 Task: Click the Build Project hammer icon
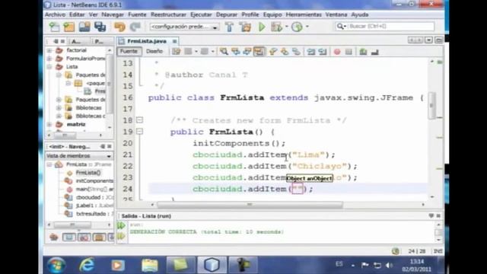230,27
